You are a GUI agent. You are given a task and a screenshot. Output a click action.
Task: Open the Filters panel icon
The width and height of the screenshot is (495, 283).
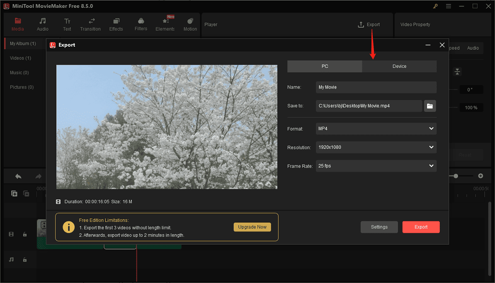pos(141,24)
